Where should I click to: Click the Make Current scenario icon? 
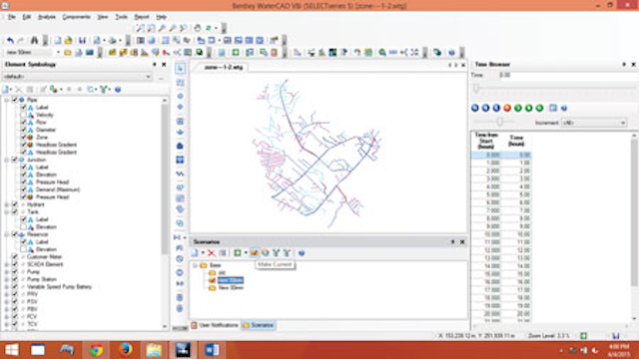(255, 253)
